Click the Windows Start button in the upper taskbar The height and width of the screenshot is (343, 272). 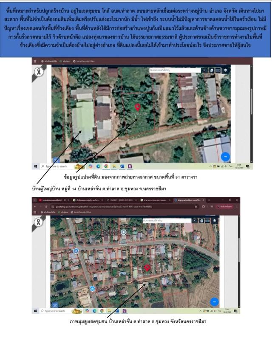[35, 166]
